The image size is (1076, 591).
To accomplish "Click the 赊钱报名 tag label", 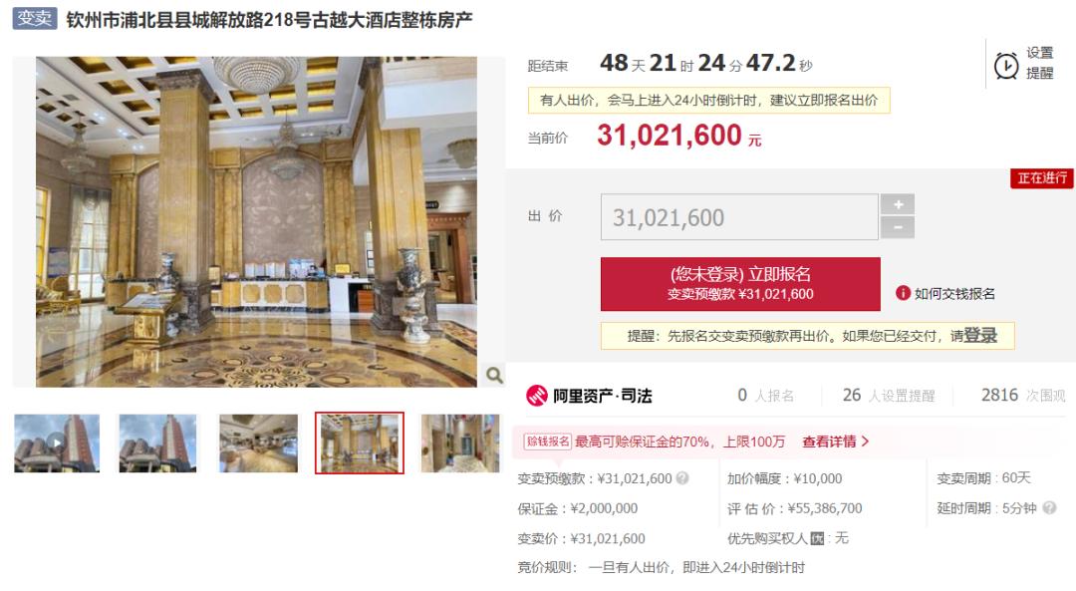I will coord(548,442).
